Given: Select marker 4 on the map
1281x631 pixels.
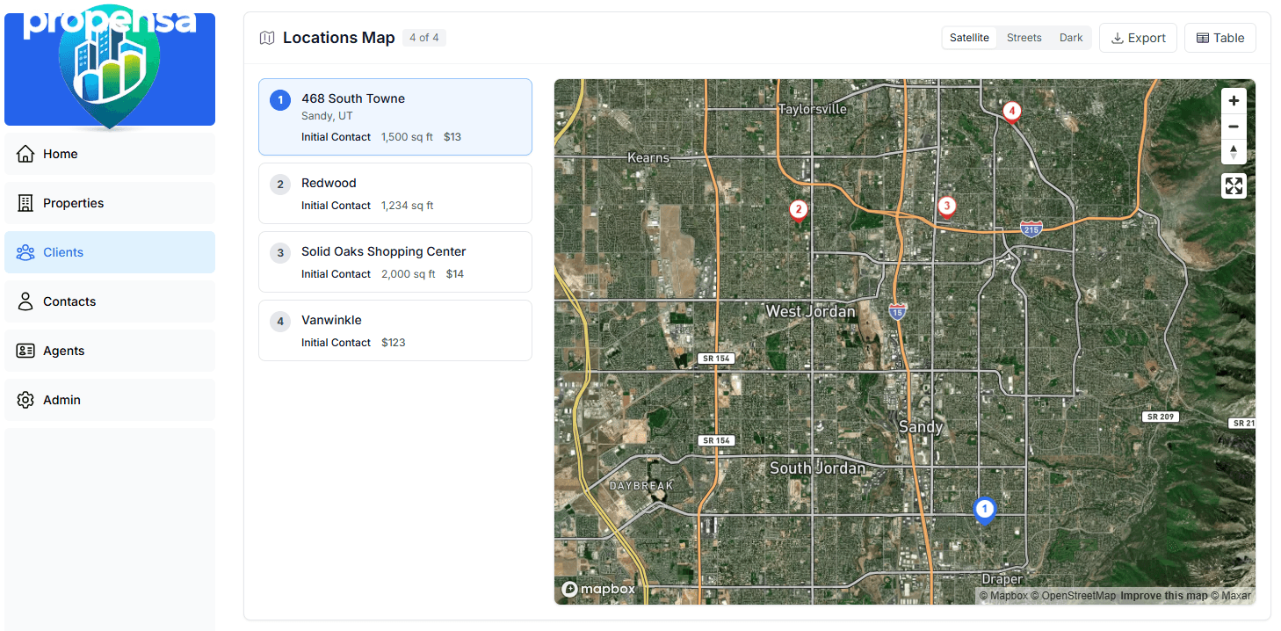Looking at the screenshot, I should (1011, 111).
